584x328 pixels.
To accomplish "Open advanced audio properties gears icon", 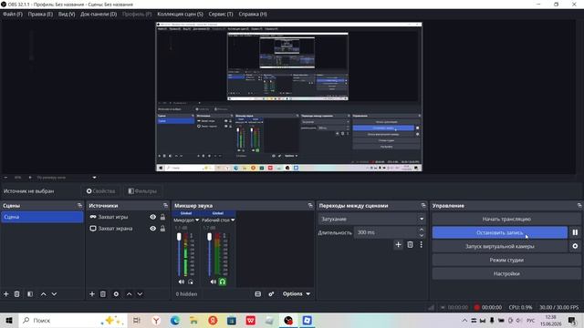I will coord(271,293).
